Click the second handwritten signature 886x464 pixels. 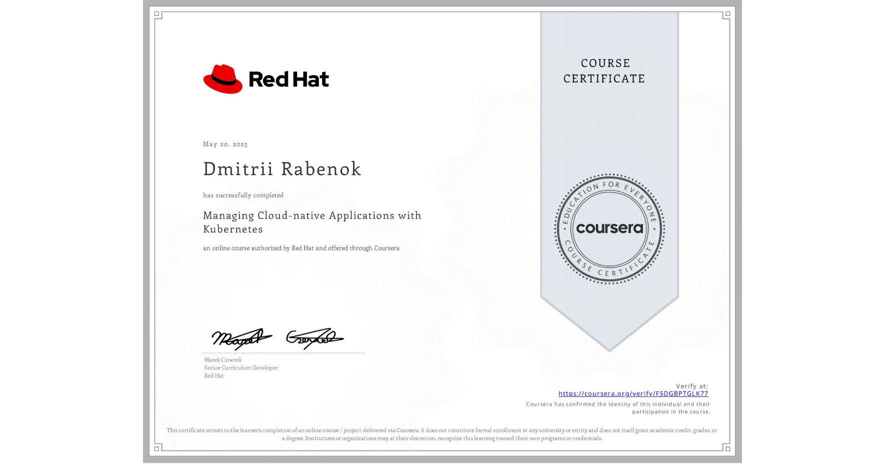coord(314,338)
